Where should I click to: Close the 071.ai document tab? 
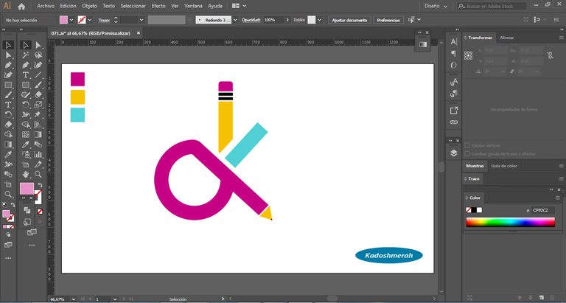[x=139, y=33]
